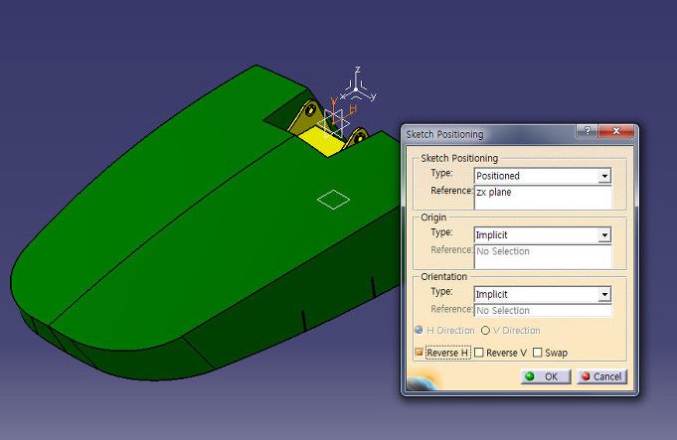Click the zx plane Reference field
Viewport: 677px width, 440px height.
click(543, 198)
